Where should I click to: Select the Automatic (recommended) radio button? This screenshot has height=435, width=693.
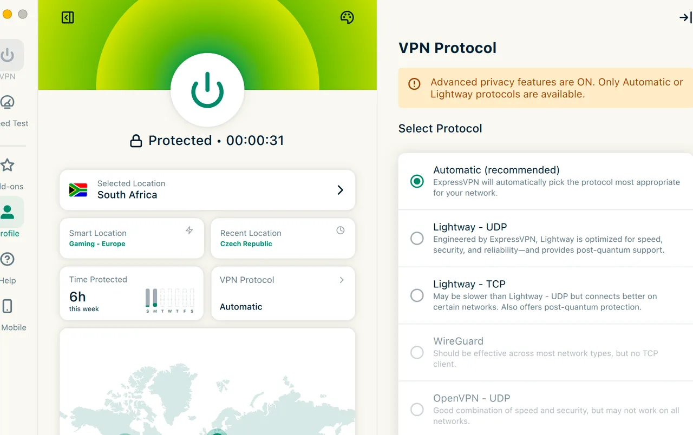417,181
